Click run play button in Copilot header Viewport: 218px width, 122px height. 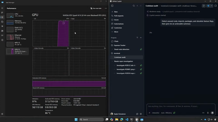[x=204, y=6]
